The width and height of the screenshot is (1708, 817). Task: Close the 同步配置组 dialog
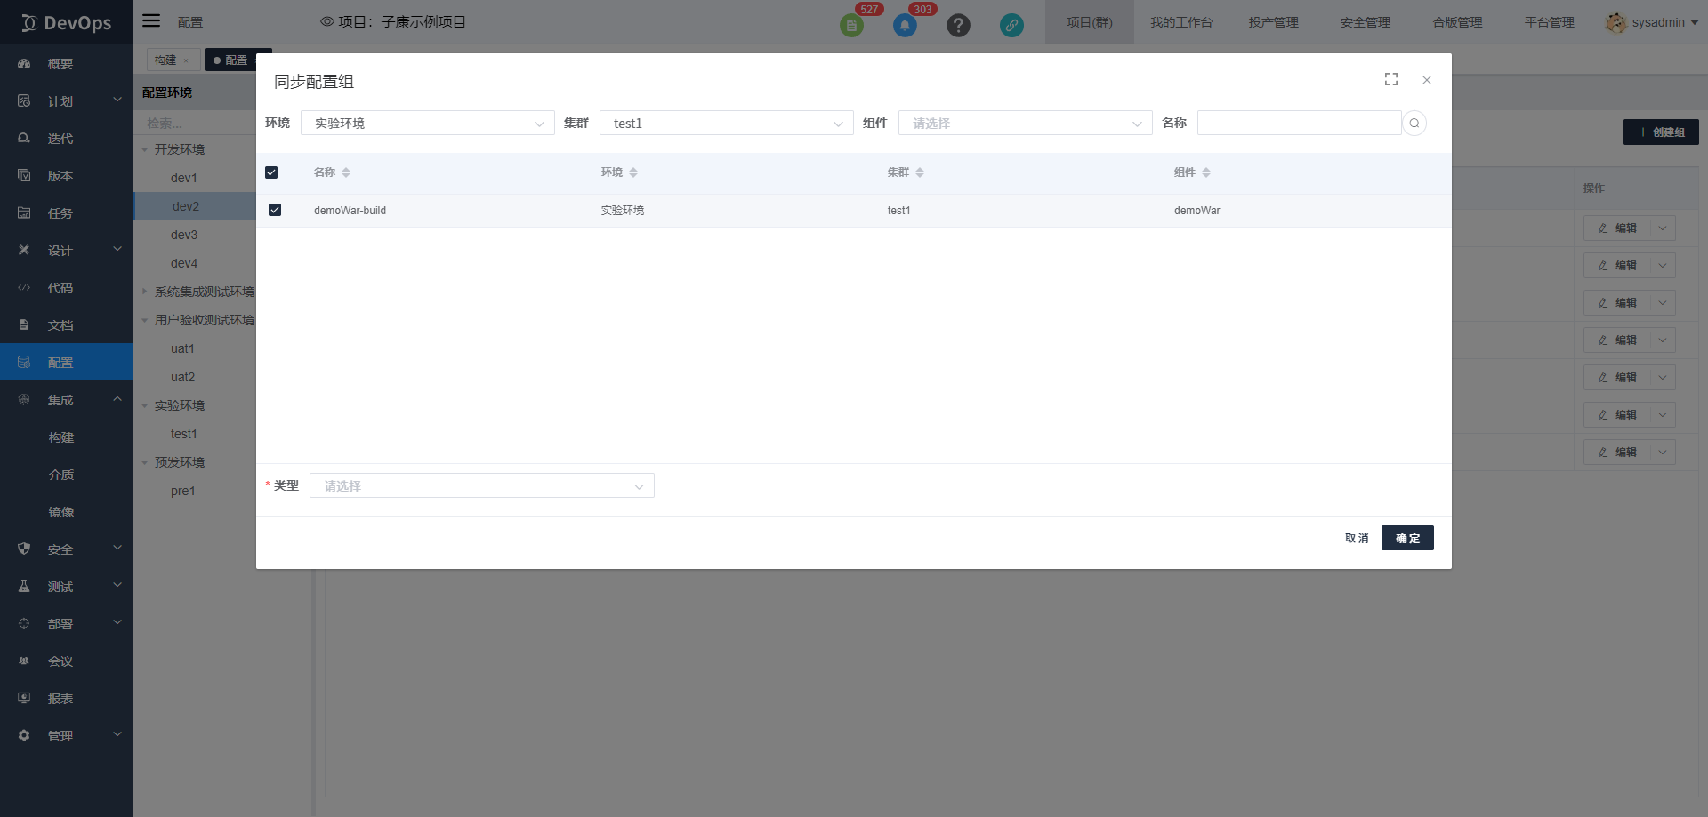pos(1427,80)
